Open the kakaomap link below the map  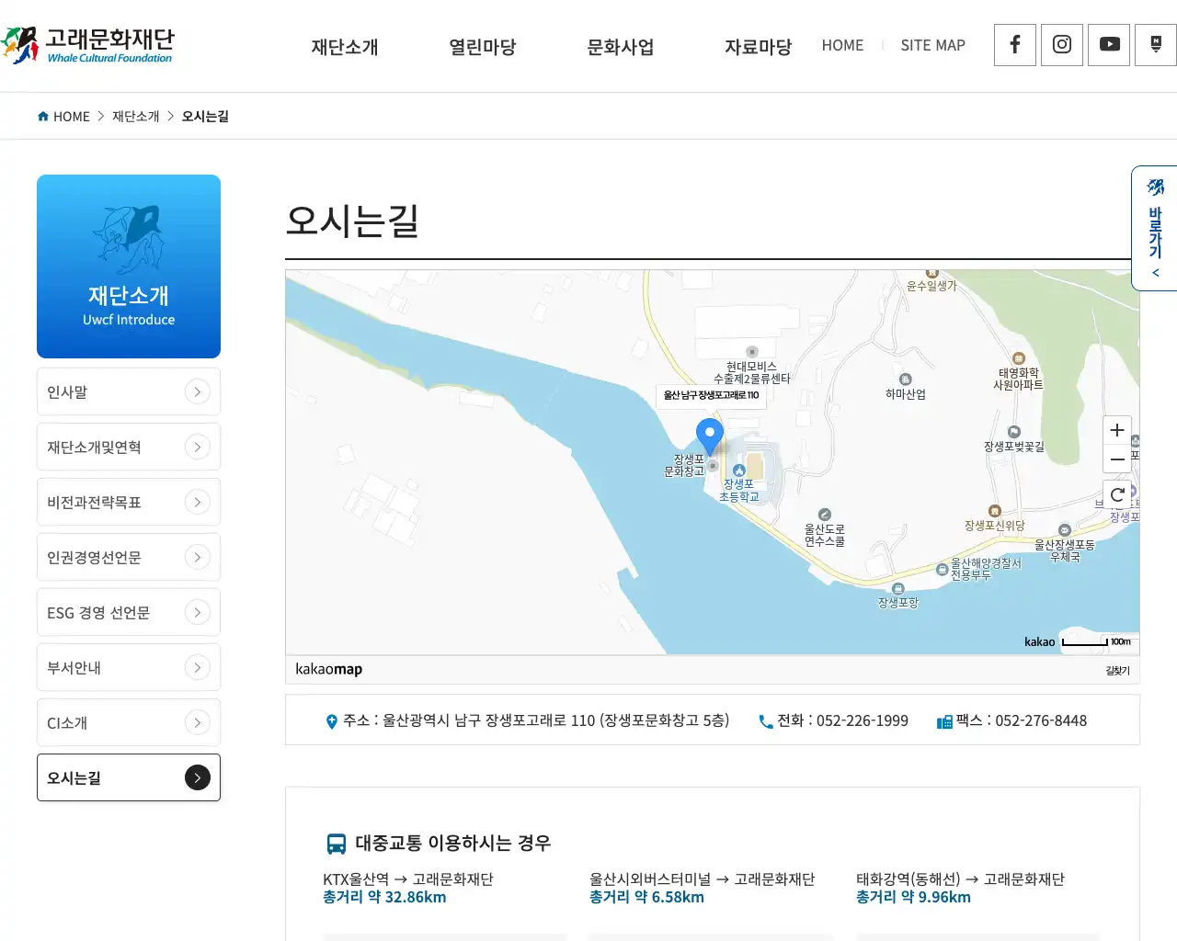tap(328, 669)
